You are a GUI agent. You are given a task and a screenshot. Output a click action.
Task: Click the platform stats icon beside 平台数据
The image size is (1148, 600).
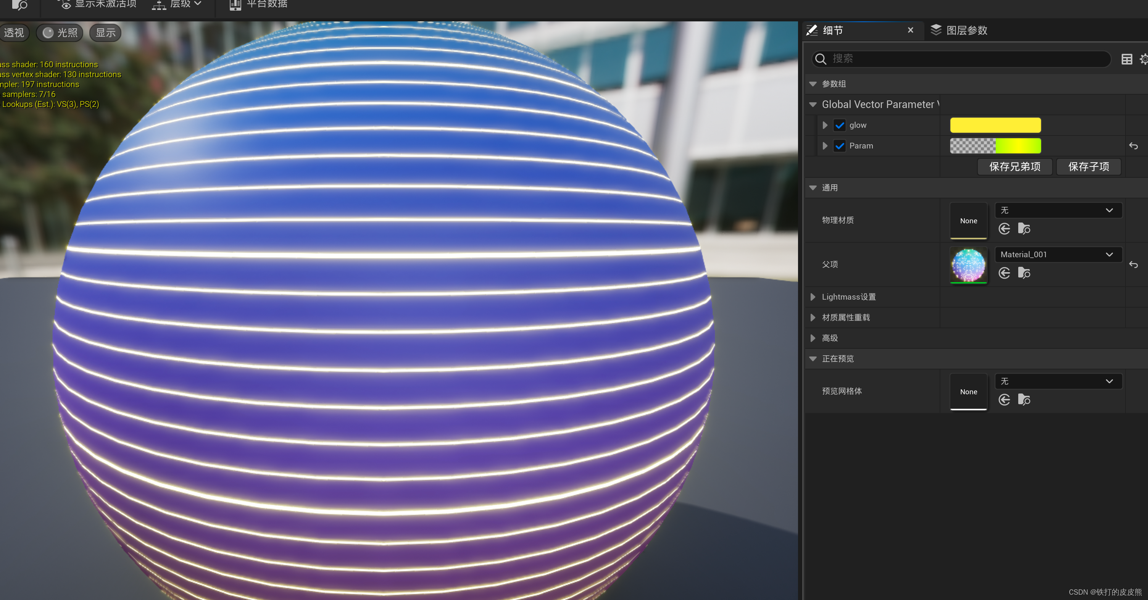click(235, 5)
